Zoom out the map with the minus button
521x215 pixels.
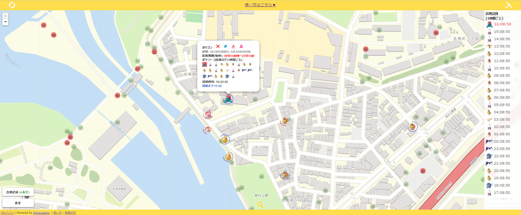click(5, 22)
